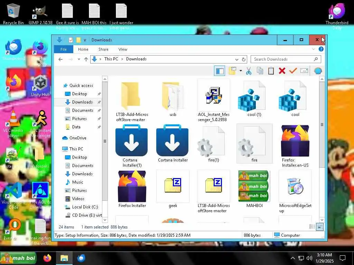The width and height of the screenshot is (354, 265).
Task: Select the fire(1) settings file
Action: pos(214,144)
